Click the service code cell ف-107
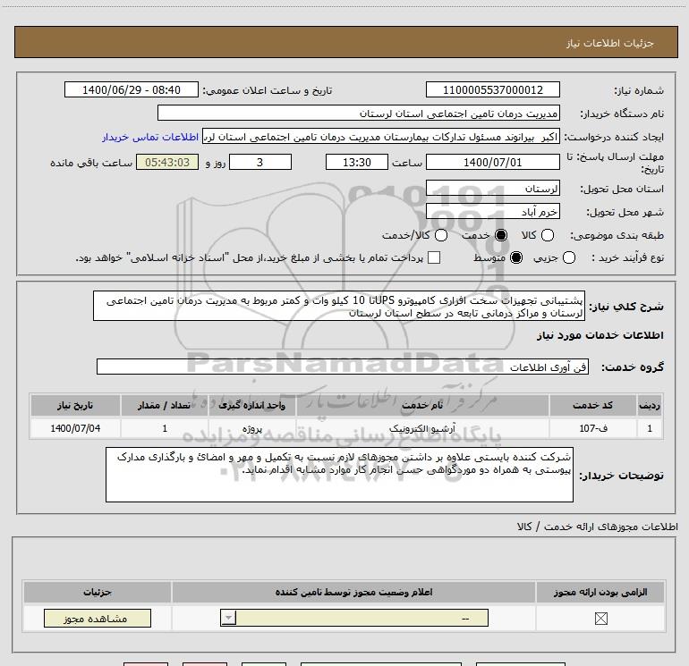Image resolution: width=689 pixels, height=666 pixels. click(x=592, y=428)
